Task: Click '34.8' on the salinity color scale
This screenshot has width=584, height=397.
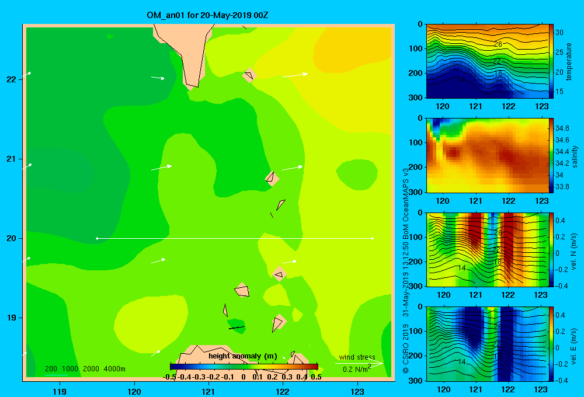Action: point(562,128)
